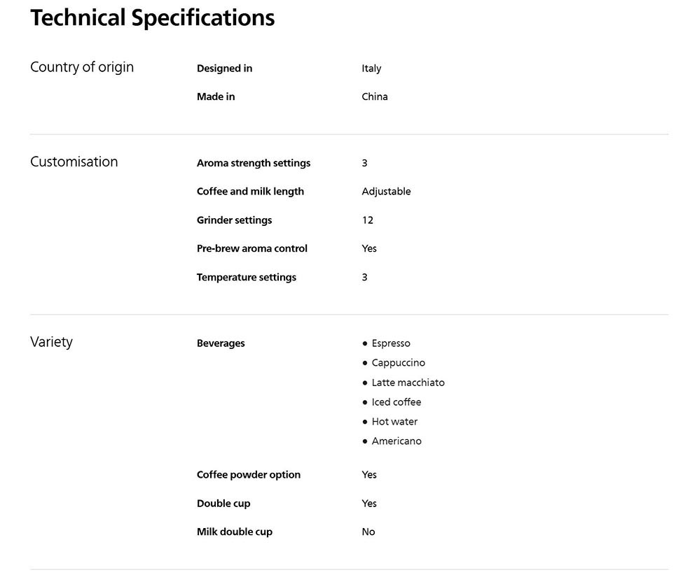Click the Italy value text

371,69
